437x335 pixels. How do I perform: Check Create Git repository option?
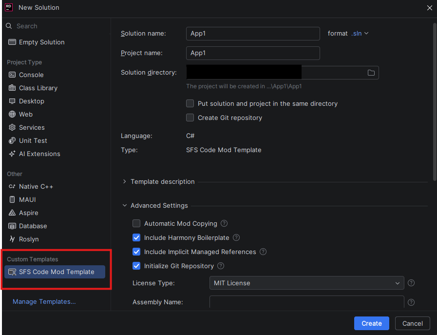click(190, 118)
